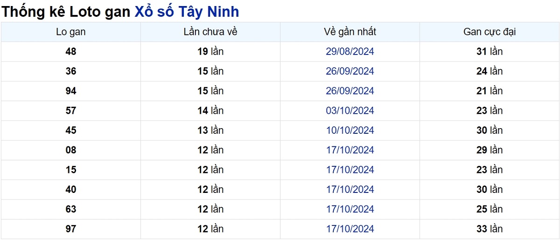Click '23 lần' in row 57
The image size is (560, 240).
coord(490,111)
